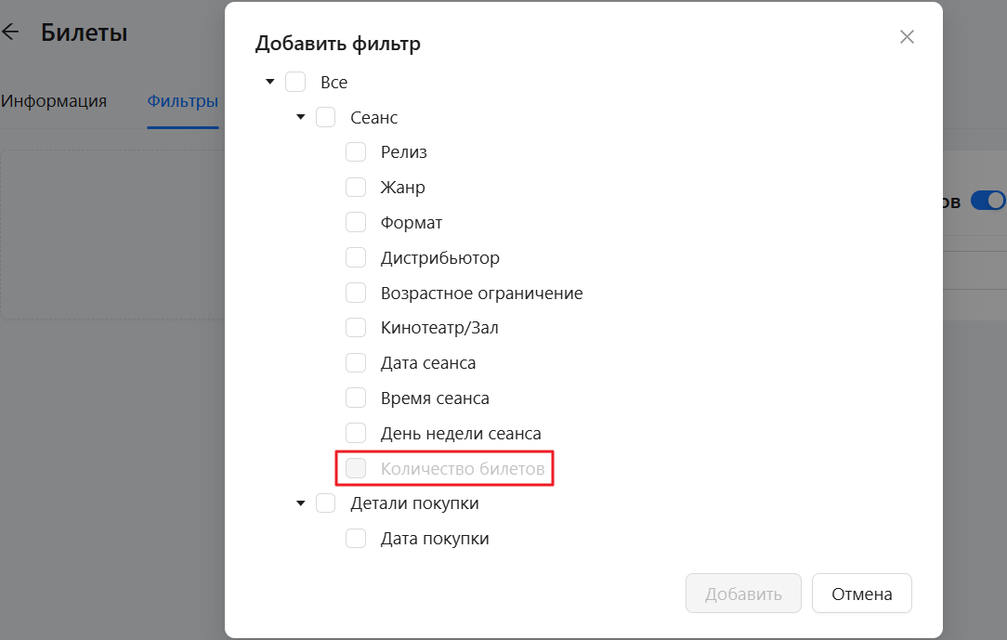Check the Время сеанса checkbox
The width and height of the screenshot is (1007, 640).
point(356,398)
